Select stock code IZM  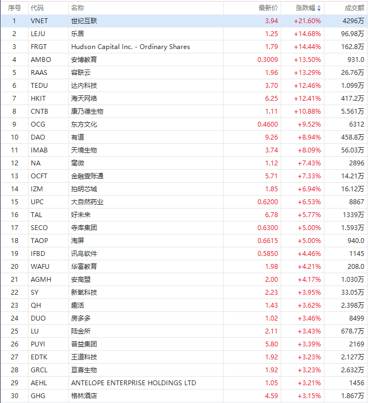37,189
